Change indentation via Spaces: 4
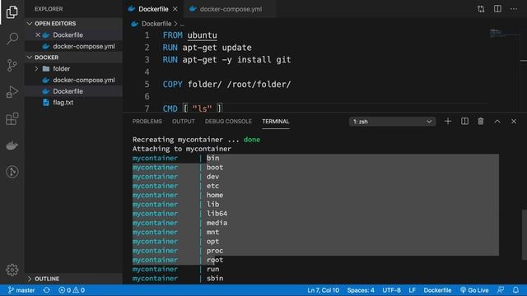 click(361, 290)
